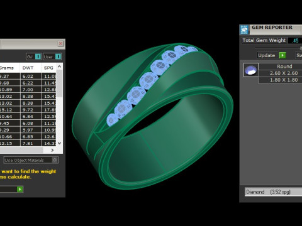Click the Grams cell 15.12
The image size is (302, 226).
(9, 110)
